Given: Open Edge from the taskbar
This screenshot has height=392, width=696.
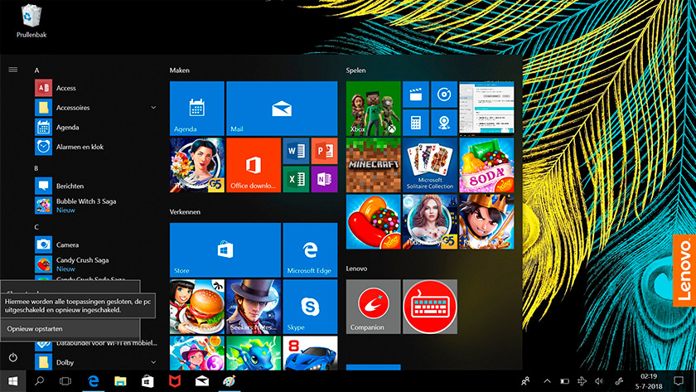Looking at the screenshot, I should click(93, 381).
